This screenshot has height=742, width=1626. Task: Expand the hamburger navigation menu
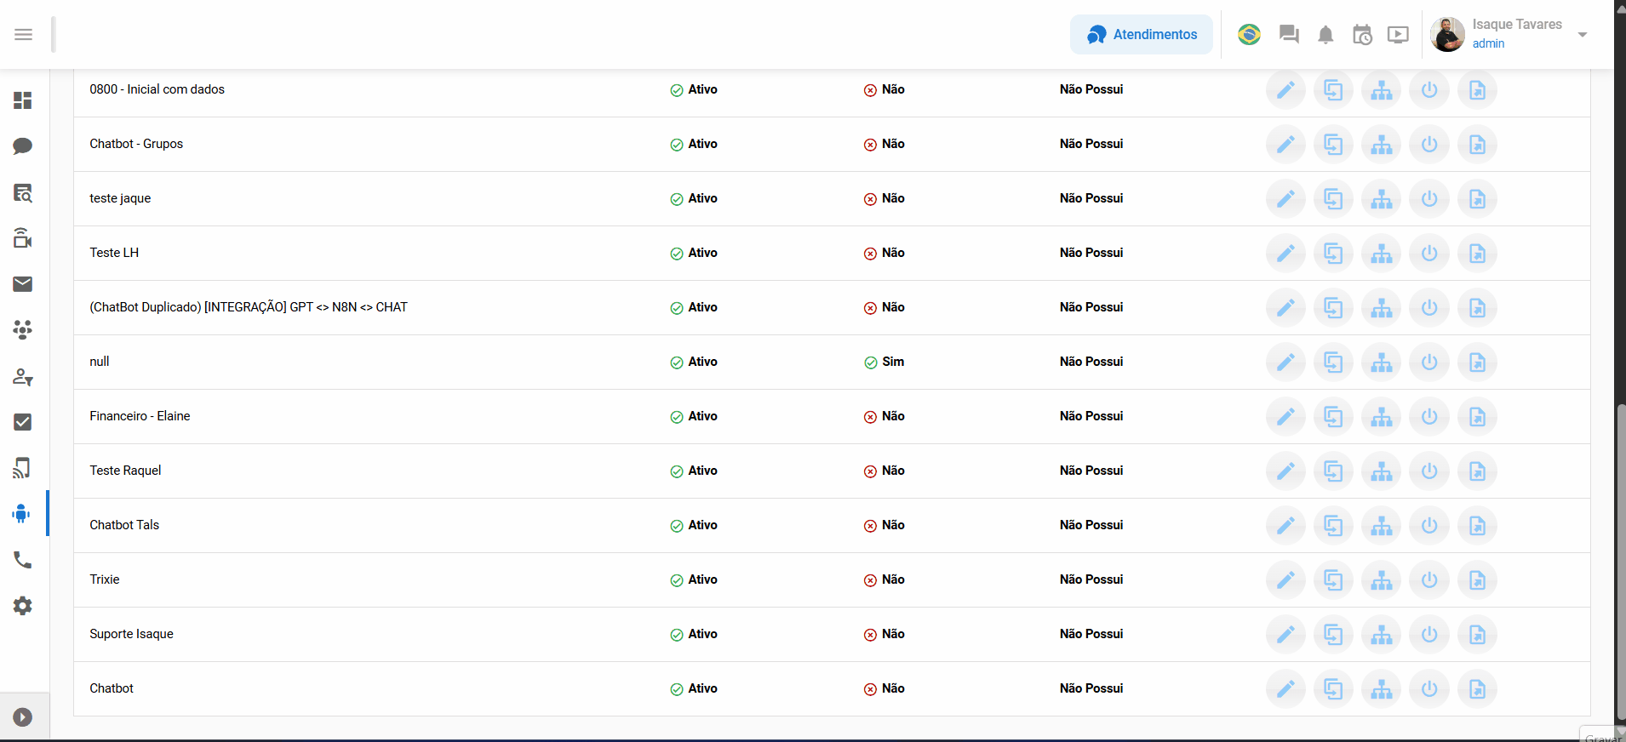23,35
